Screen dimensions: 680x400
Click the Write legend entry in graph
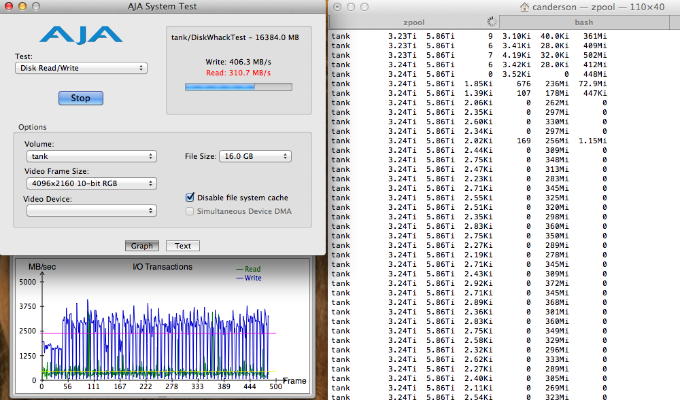(x=248, y=278)
